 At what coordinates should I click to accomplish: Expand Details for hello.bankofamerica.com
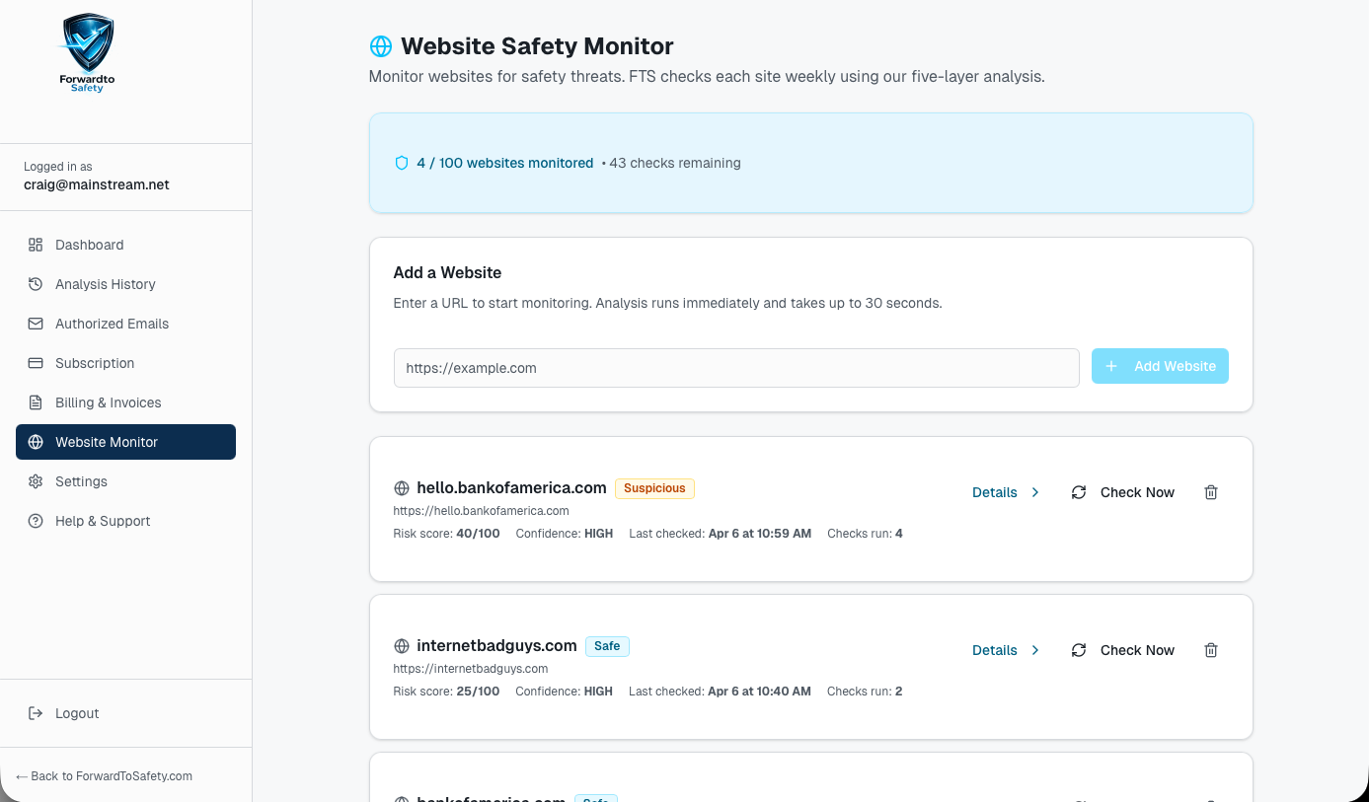tap(995, 492)
